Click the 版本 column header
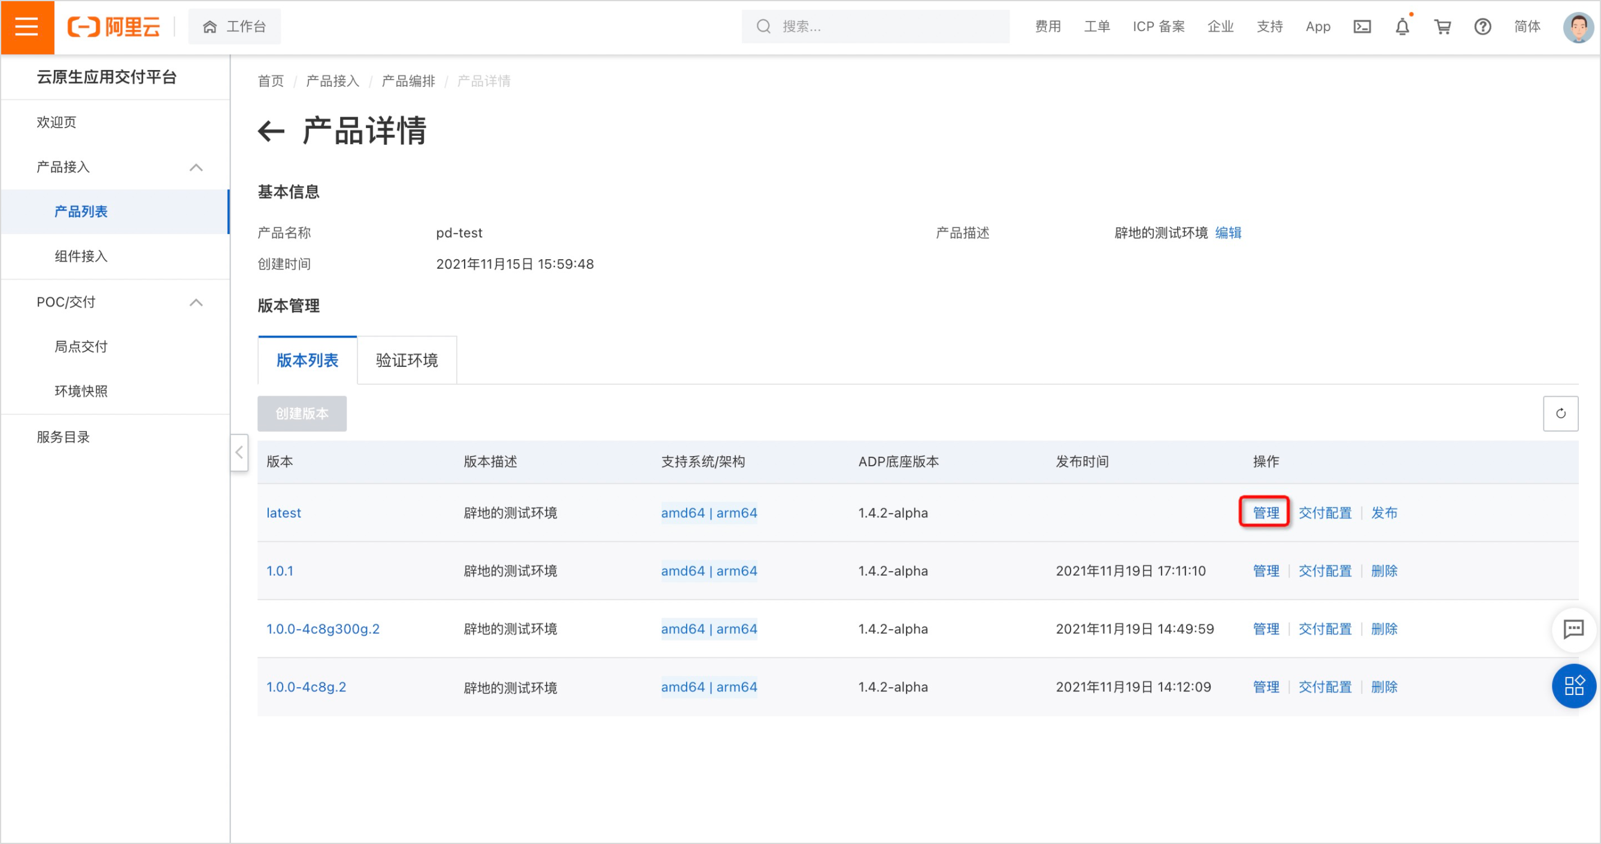The width and height of the screenshot is (1601, 844). tap(280, 462)
